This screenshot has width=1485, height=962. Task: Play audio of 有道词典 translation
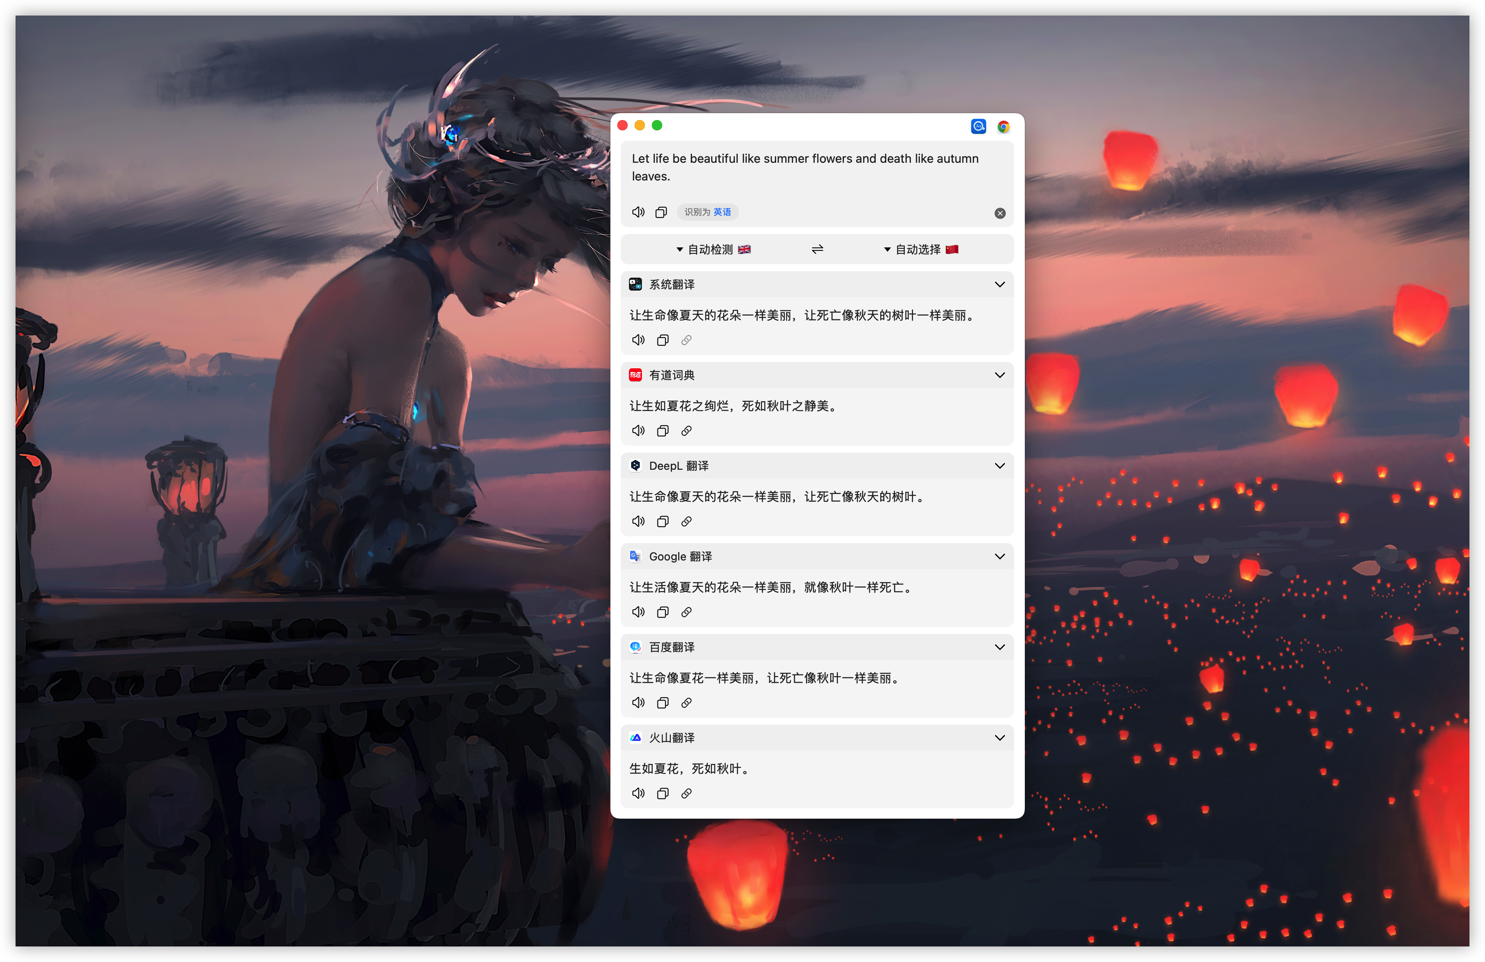pos(638,431)
